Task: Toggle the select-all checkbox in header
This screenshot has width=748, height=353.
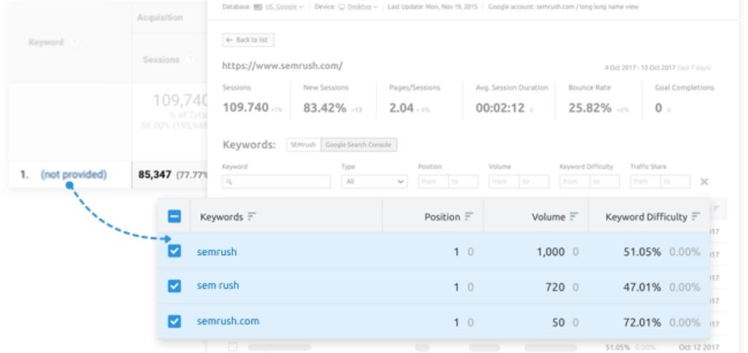Action: (175, 217)
